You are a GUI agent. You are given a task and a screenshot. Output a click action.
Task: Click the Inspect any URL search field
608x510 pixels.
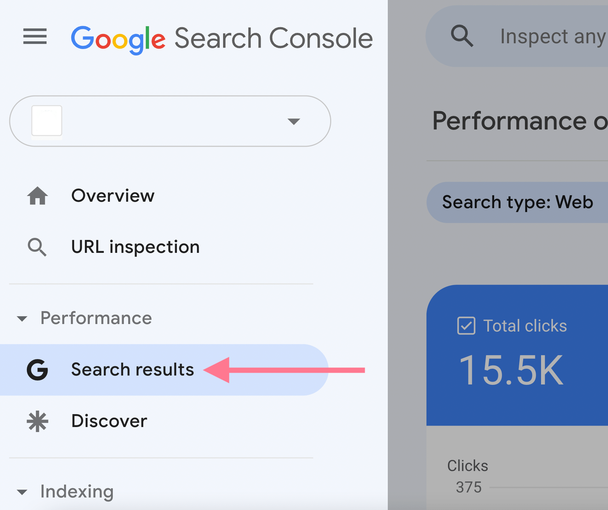point(517,36)
